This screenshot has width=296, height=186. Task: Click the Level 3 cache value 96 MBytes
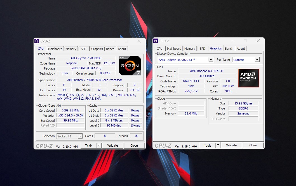point(114,125)
